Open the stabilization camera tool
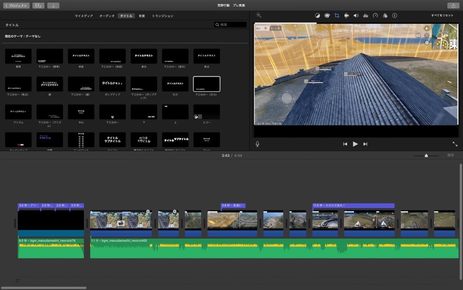The image size is (463, 290). click(x=347, y=16)
